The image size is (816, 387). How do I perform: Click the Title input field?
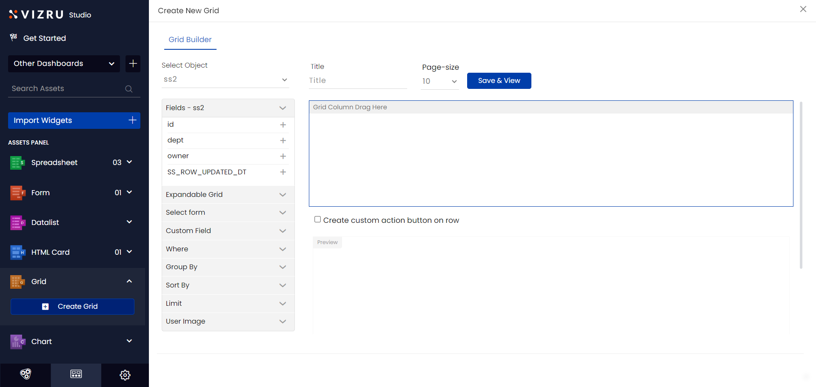[x=357, y=80]
